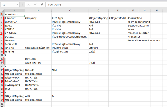This screenshot has width=167, height=107.
Task: Select row 25 header
Action: pyautogui.click(x=2, y=104)
